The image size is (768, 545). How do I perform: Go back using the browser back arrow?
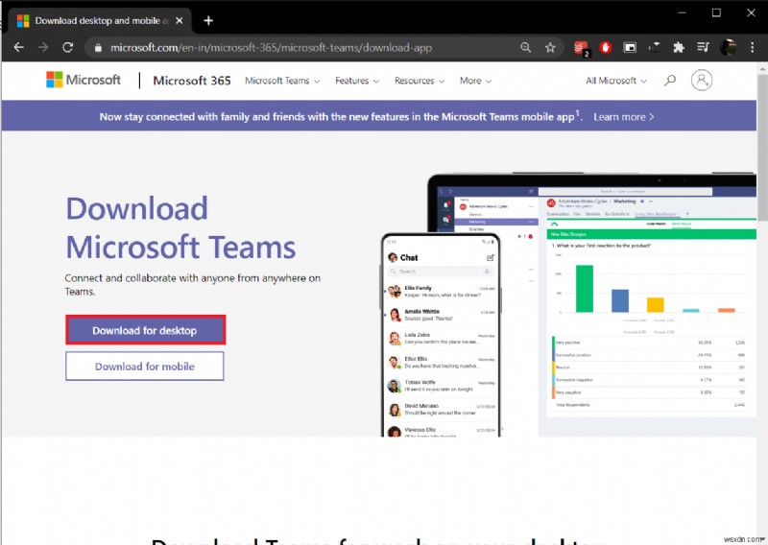[18, 48]
